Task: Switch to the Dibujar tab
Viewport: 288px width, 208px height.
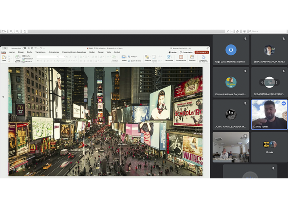Action: [21, 52]
